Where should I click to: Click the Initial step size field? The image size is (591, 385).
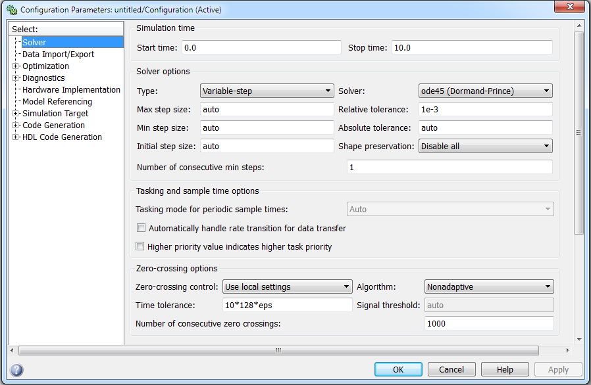267,146
